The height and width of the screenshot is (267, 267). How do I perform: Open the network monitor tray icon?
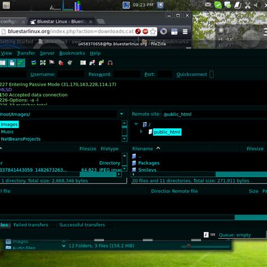pyautogui.click(x=228, y=5)
